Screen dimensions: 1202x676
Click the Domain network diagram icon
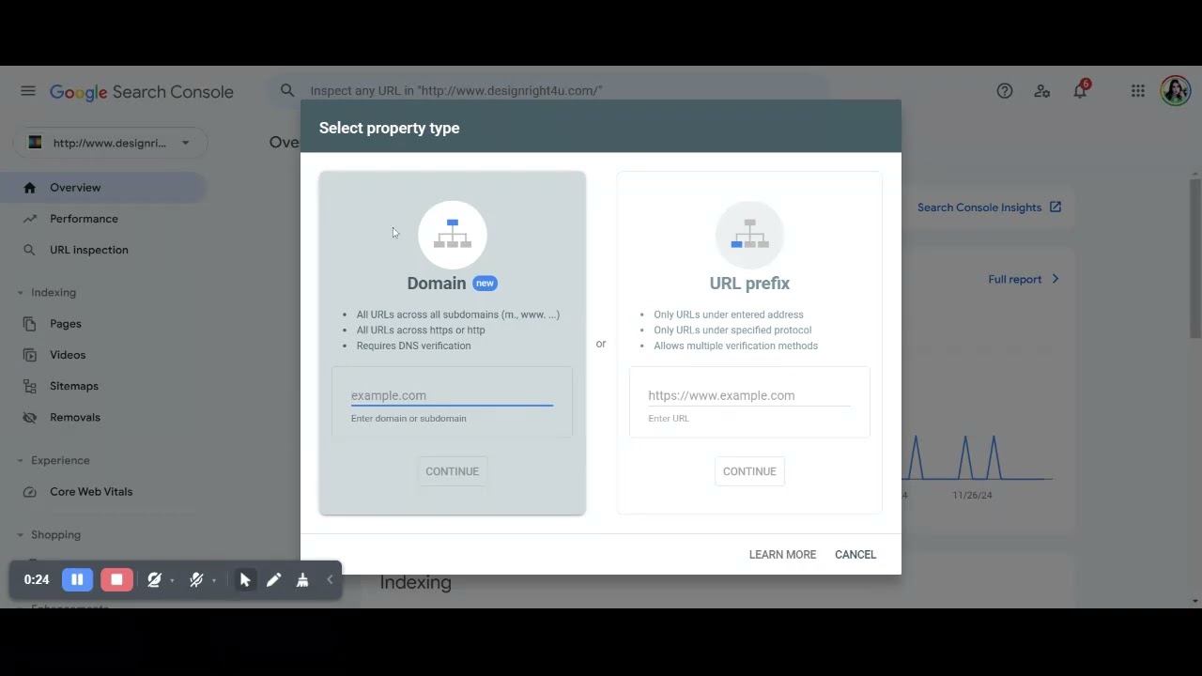(x=453, y=234)
